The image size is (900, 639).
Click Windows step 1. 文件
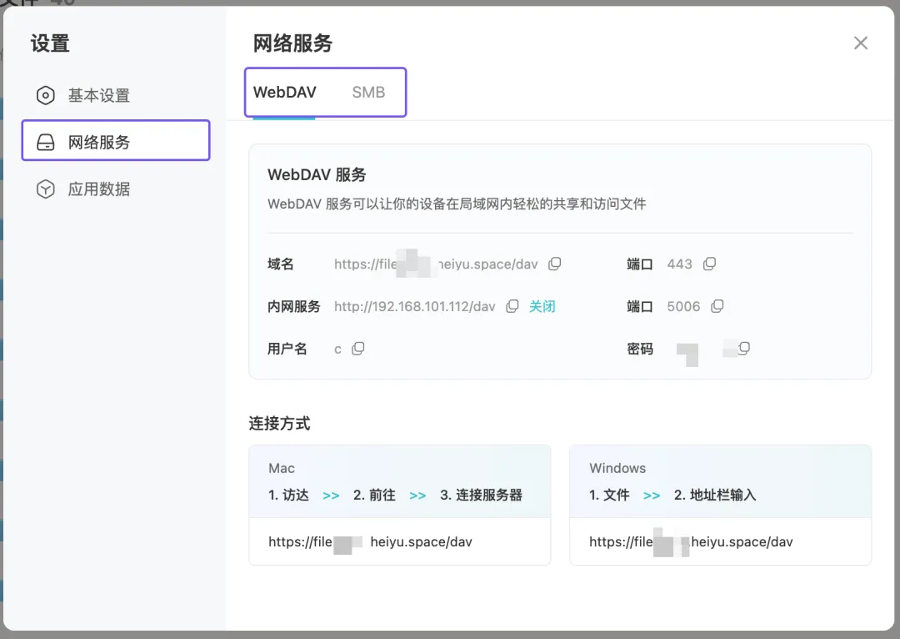click(x=609, y=495)
